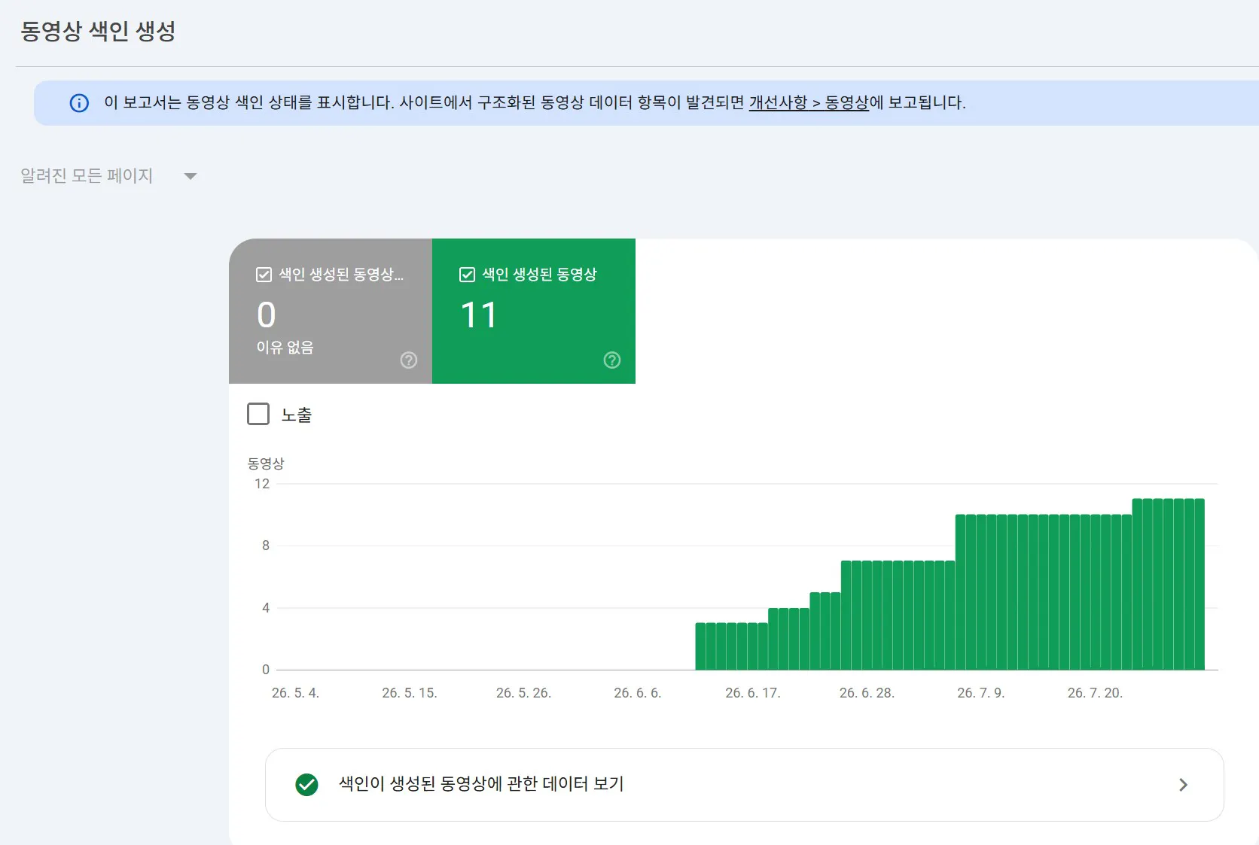Open 색인이 생성된 동영상에 관한 데이터 보기
Image resolution: width=1259 pixels, height=845 pixels.
click(x=744, y=785)
